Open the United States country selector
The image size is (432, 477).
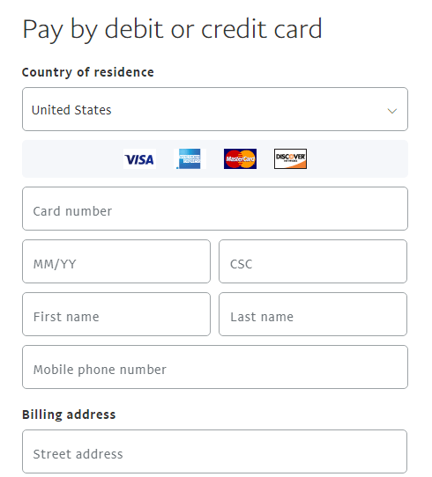coord(215,109)
